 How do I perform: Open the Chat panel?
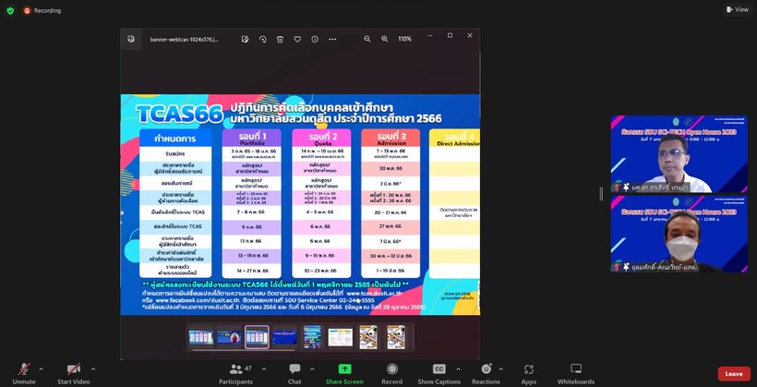pos(294,373)
